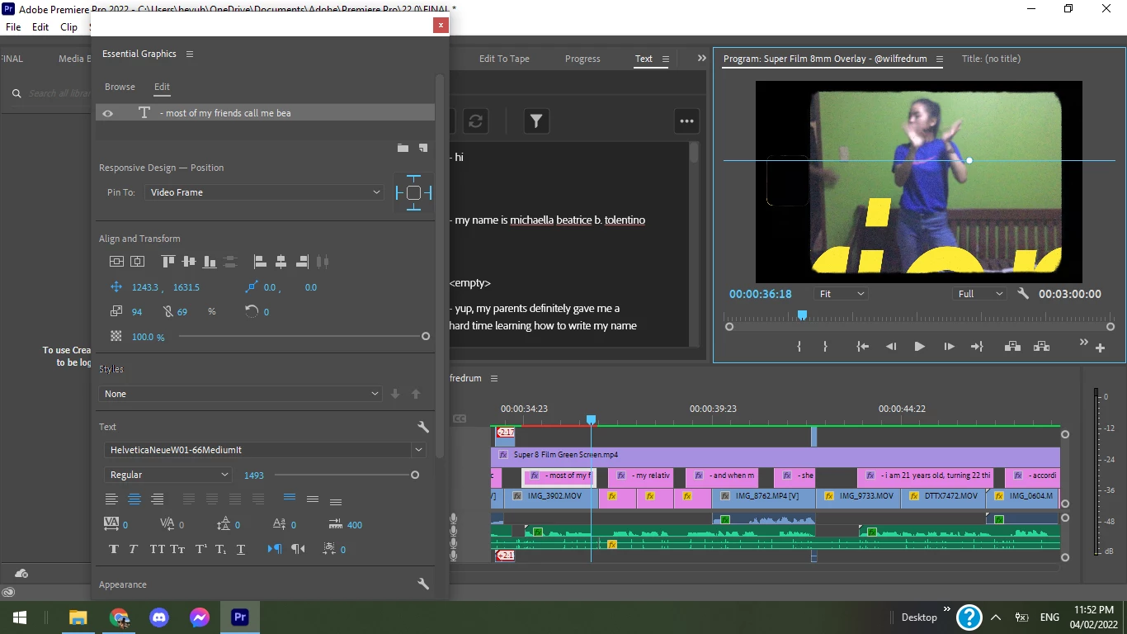Create new layer folder icon
The height and width of the screenshot is (634, 1127).
[x=403, y=148]
